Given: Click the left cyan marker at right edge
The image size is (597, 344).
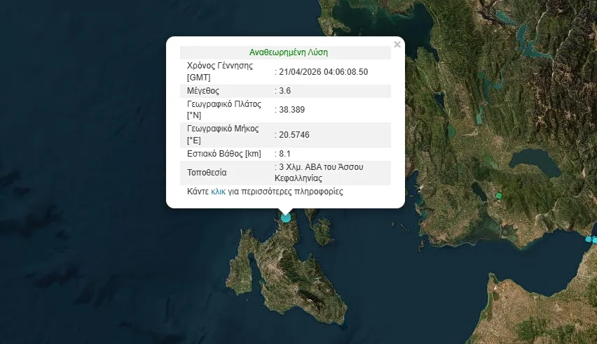Looking at the screenshot, I should 589,239.
